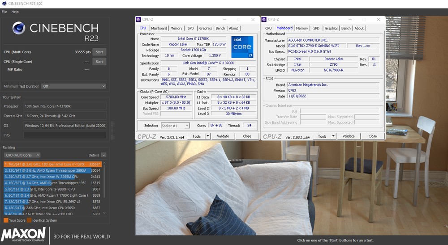Switch to About tab in left CPU-Z
The width and height of the screenshot is (448, 245).
coord(233,28)
